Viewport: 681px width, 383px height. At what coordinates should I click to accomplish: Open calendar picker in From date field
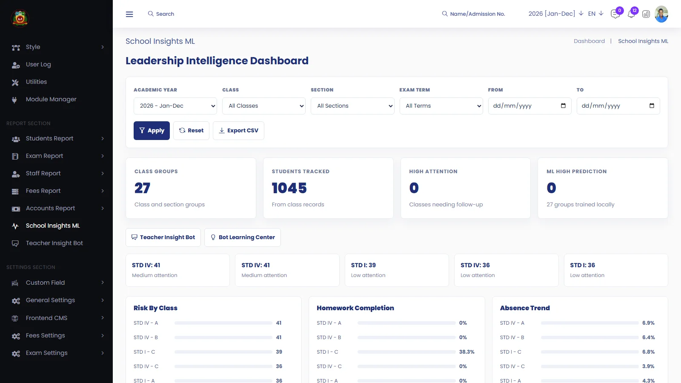point(563,106)
